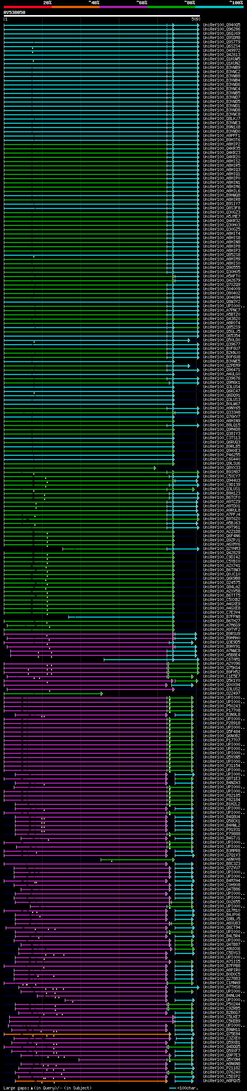Click the UniRef100_A9T961 label
247x1091 pixels.
222,527
